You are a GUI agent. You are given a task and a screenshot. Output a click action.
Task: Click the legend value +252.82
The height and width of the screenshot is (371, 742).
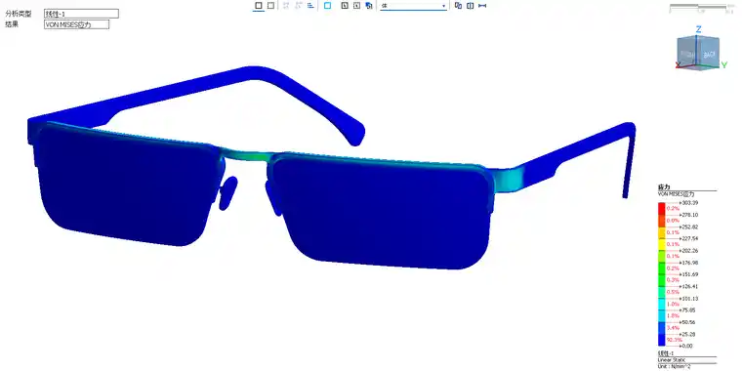click(x=689, y=227)
